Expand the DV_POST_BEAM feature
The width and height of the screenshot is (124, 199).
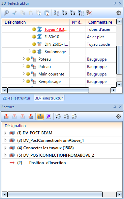pos(5,133)
